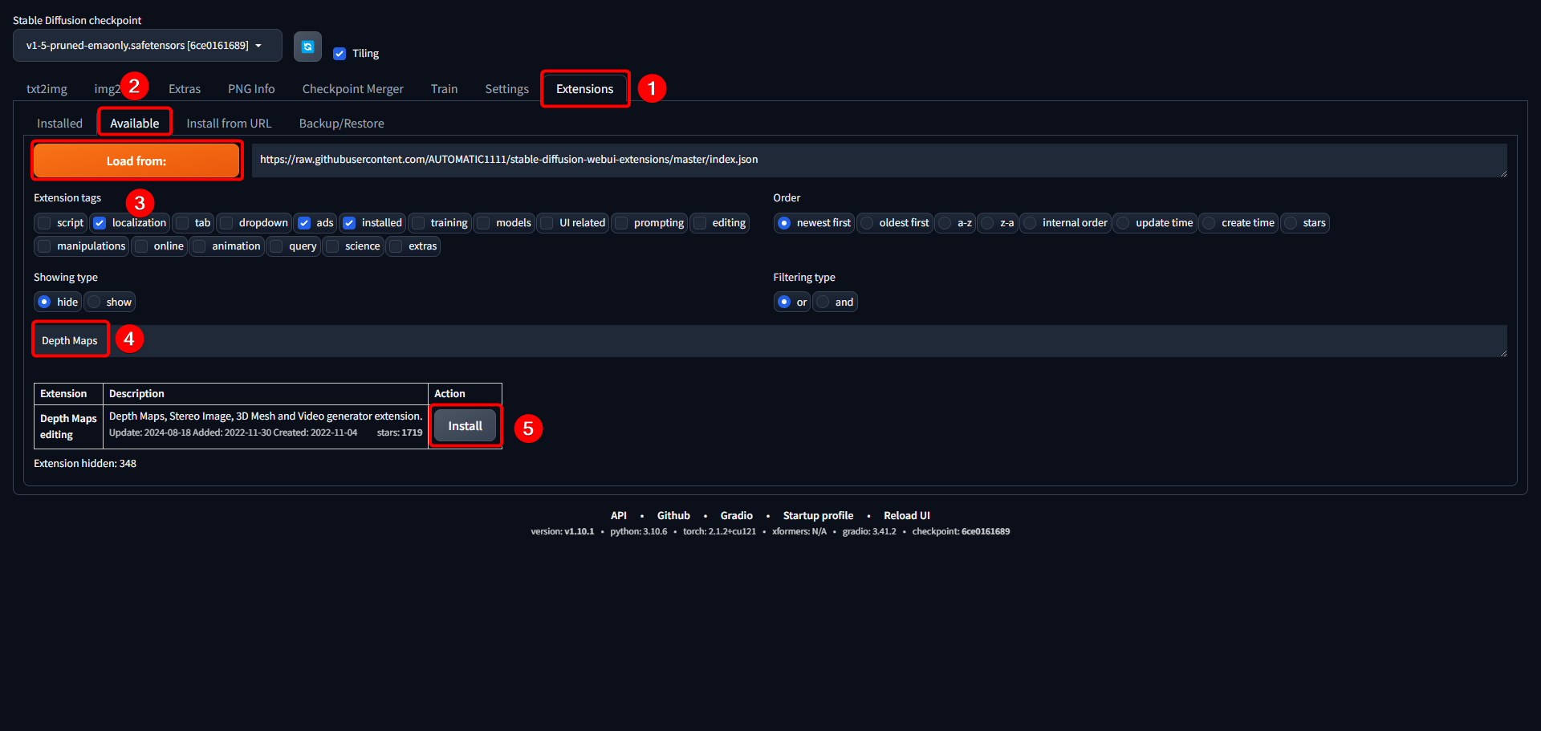1541x731 pixels.
Task: Uncheck the installed tag filter
Action: coord(349,223)
